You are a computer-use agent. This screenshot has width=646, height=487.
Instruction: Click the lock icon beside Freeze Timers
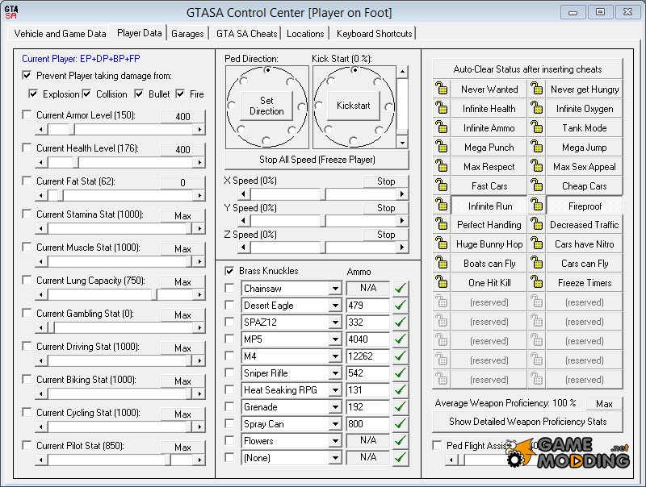pos(536,282)
